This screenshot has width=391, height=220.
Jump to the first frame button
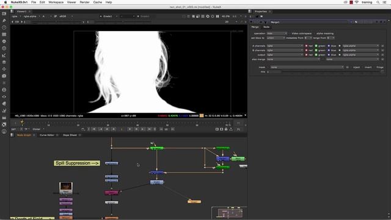tap(94, 129)
